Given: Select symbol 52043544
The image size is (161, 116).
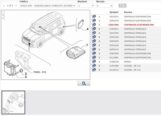Looking at the screenshot, I should (114, 41).
